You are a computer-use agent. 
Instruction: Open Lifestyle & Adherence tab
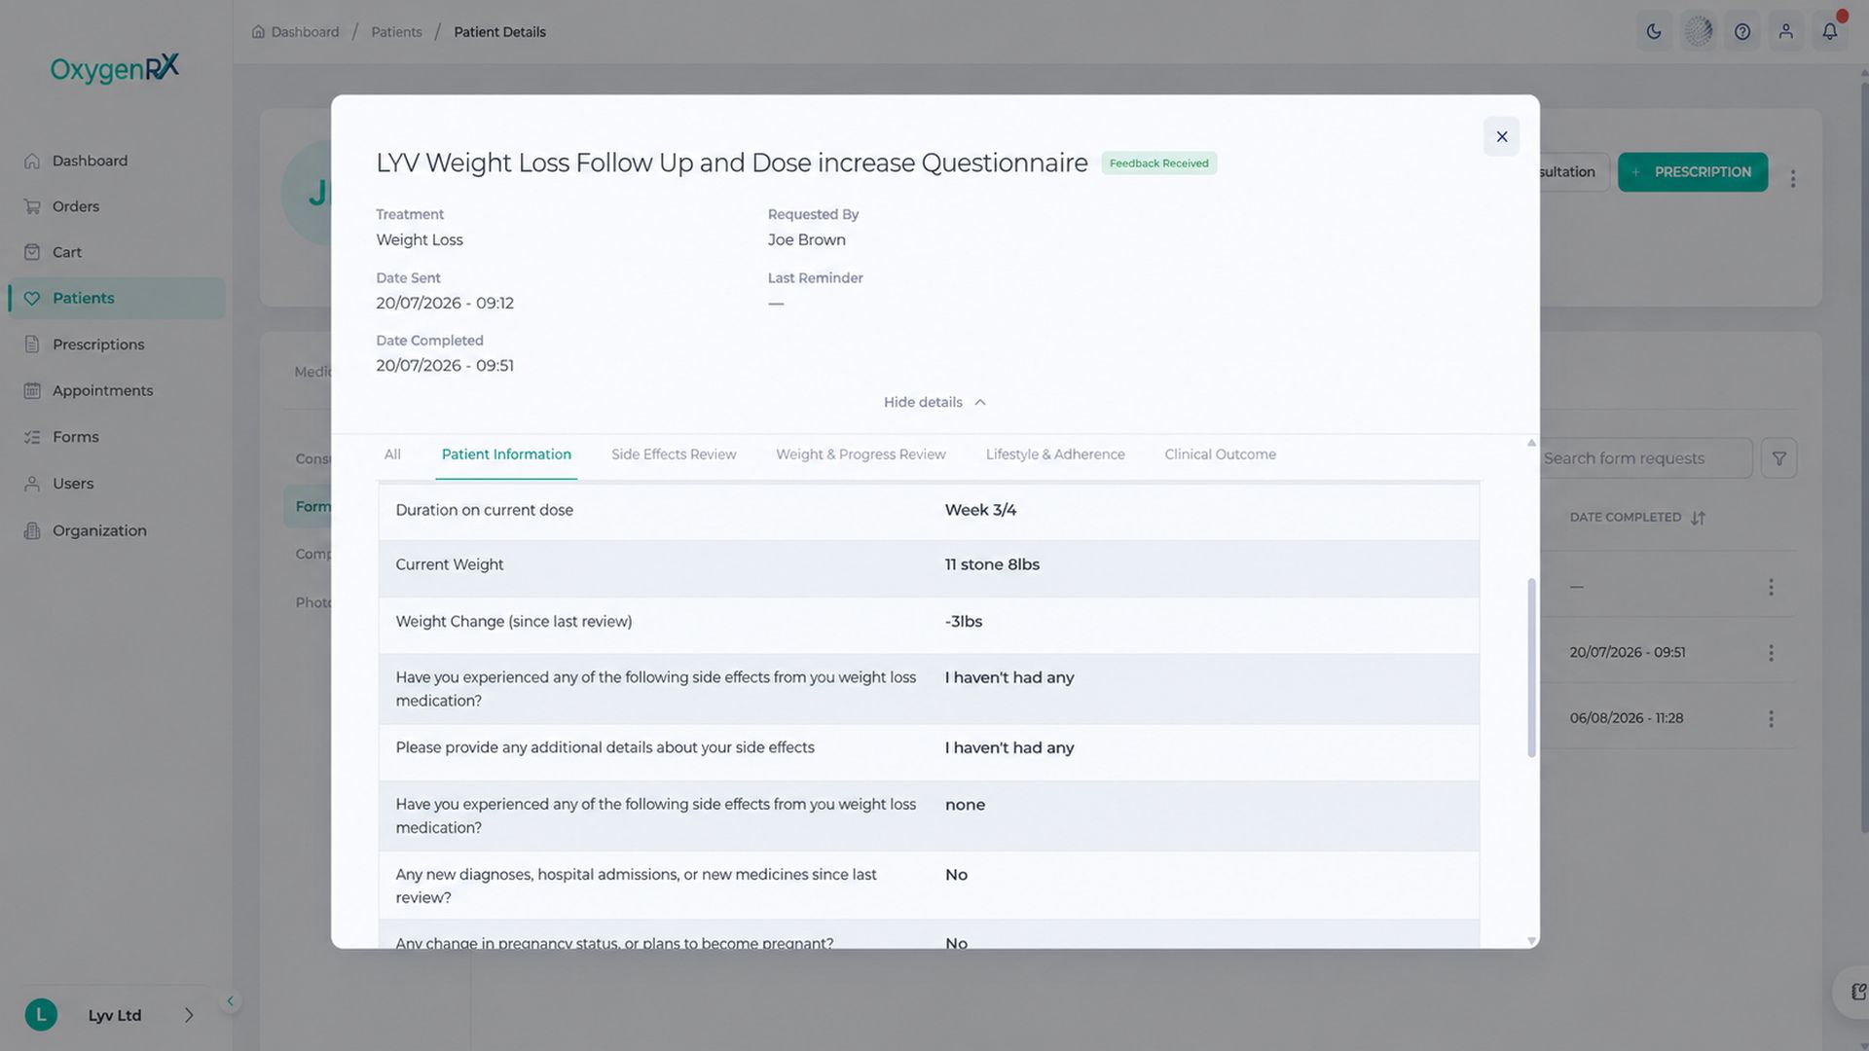coord(1055,454)
